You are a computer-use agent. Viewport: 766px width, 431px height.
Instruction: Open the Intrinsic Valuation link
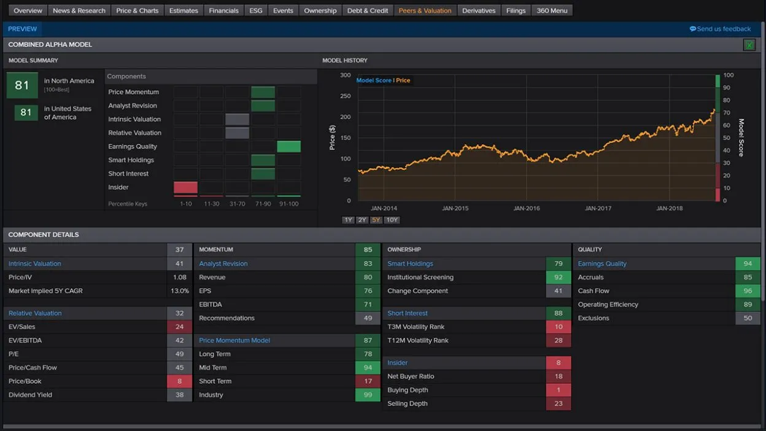(x=35, y=264)
